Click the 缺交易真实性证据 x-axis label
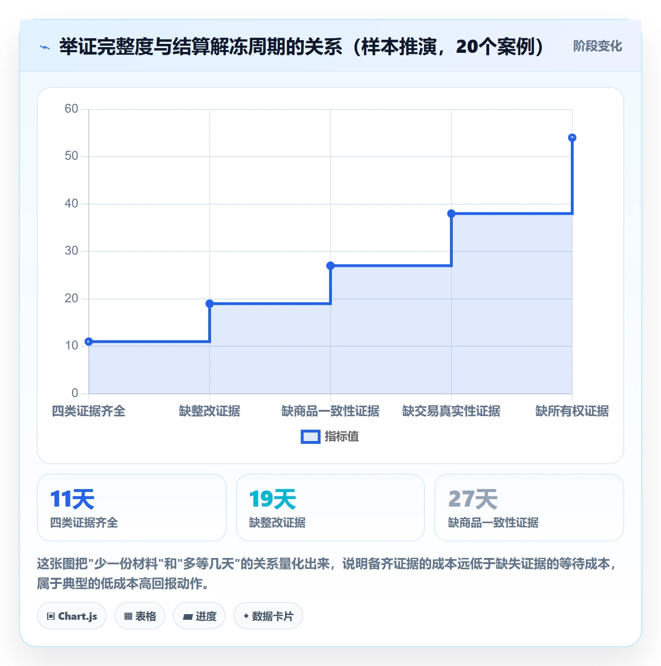661x666 pixels. [x=451, y=411]
